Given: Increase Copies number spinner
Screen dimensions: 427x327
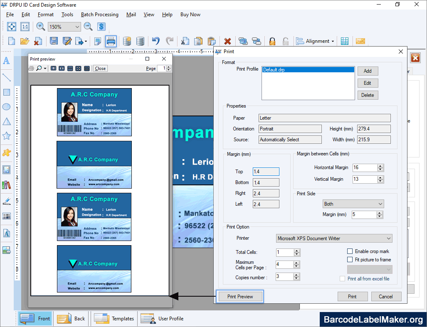Looking at the screenshot, I should pyautogui.click(x=296, y=275).
